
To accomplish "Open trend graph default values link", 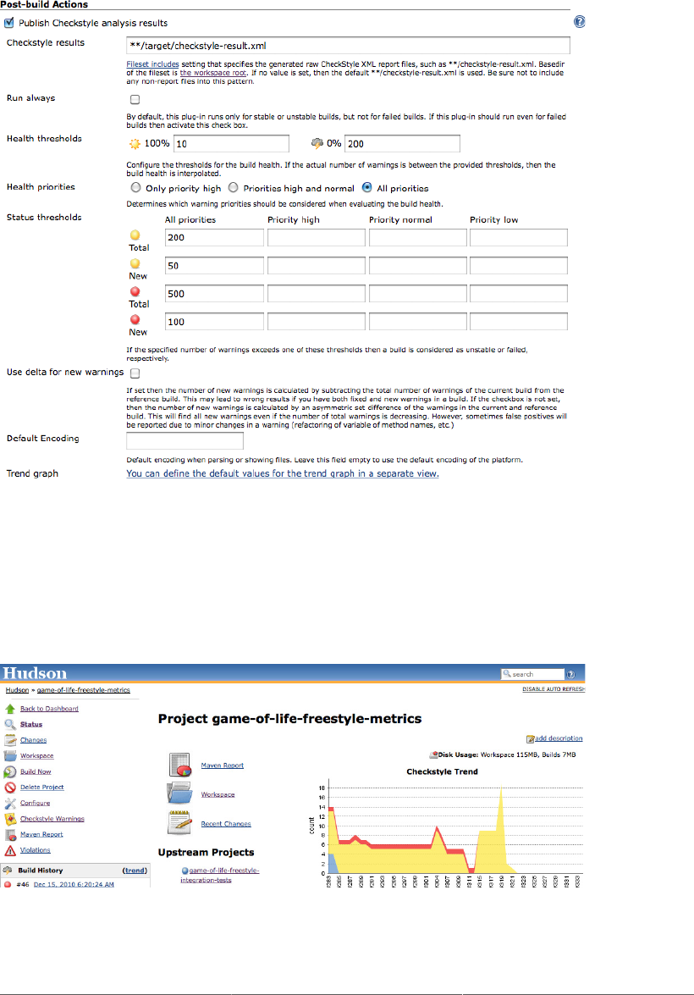I will pos(283,473).
